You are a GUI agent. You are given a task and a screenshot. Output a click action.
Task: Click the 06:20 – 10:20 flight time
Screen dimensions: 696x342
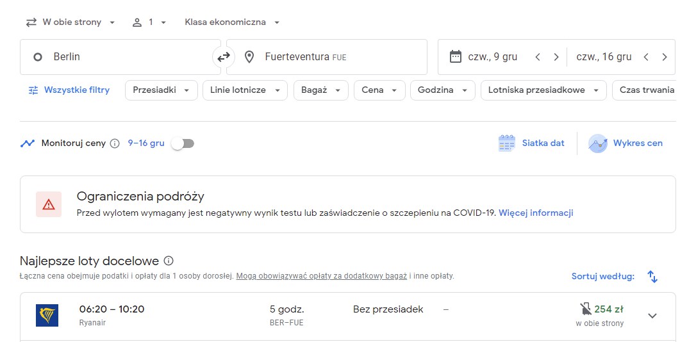tap(112, 309)
